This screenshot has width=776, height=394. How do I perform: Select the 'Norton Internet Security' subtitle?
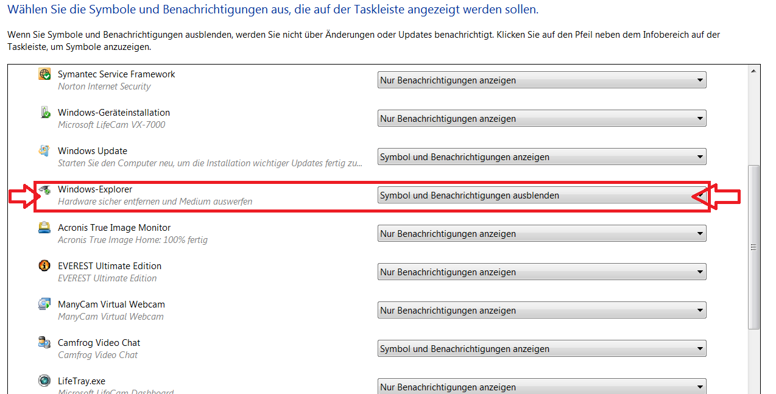pos(104,86)
